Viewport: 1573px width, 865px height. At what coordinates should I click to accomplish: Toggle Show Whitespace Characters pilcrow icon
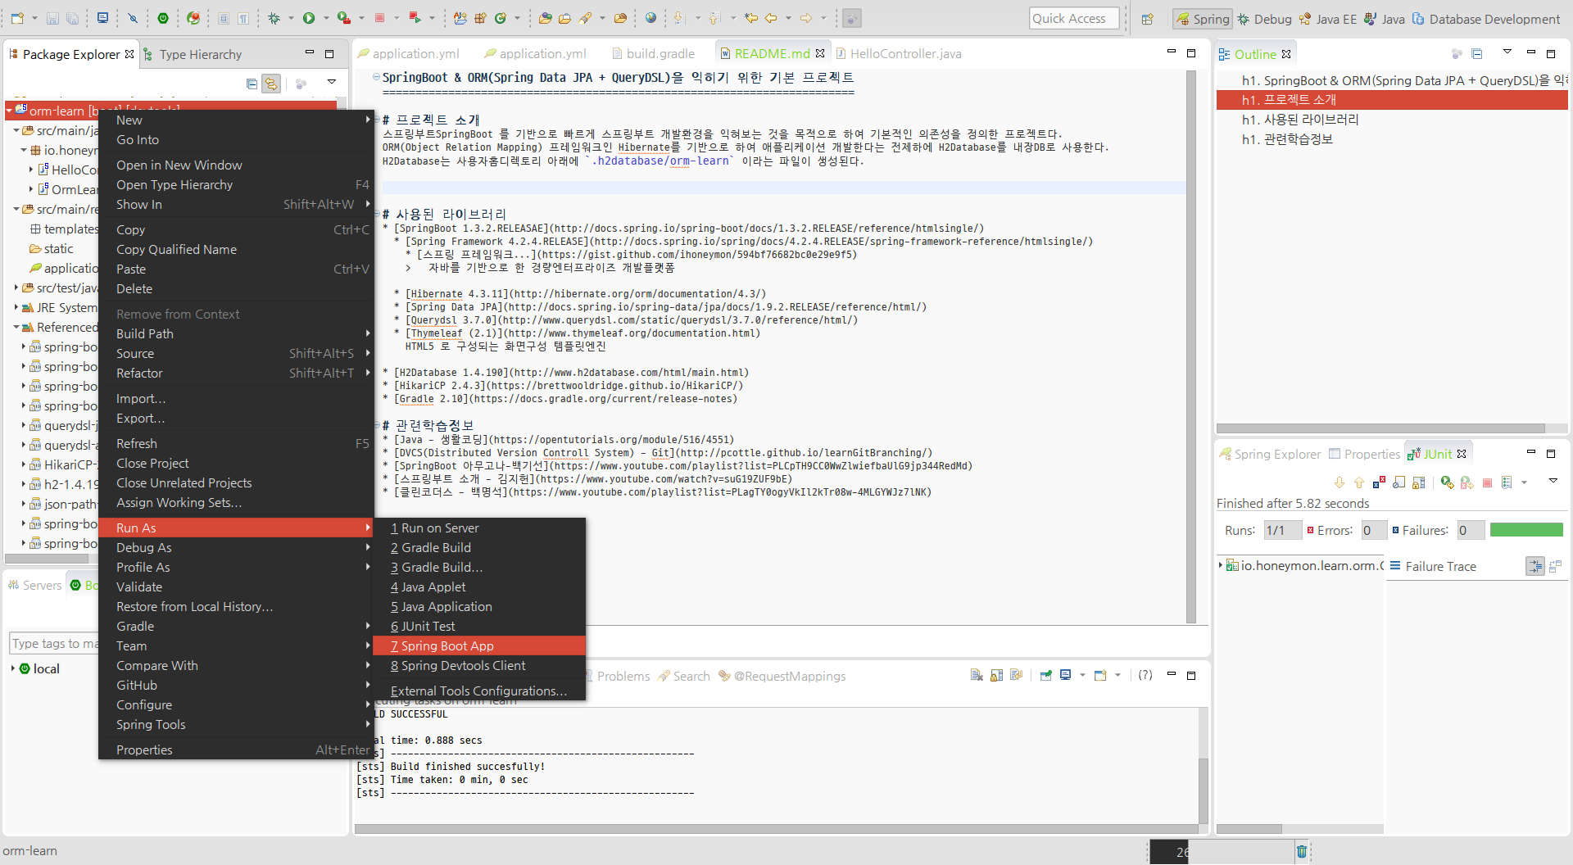[x=243, y=18]
